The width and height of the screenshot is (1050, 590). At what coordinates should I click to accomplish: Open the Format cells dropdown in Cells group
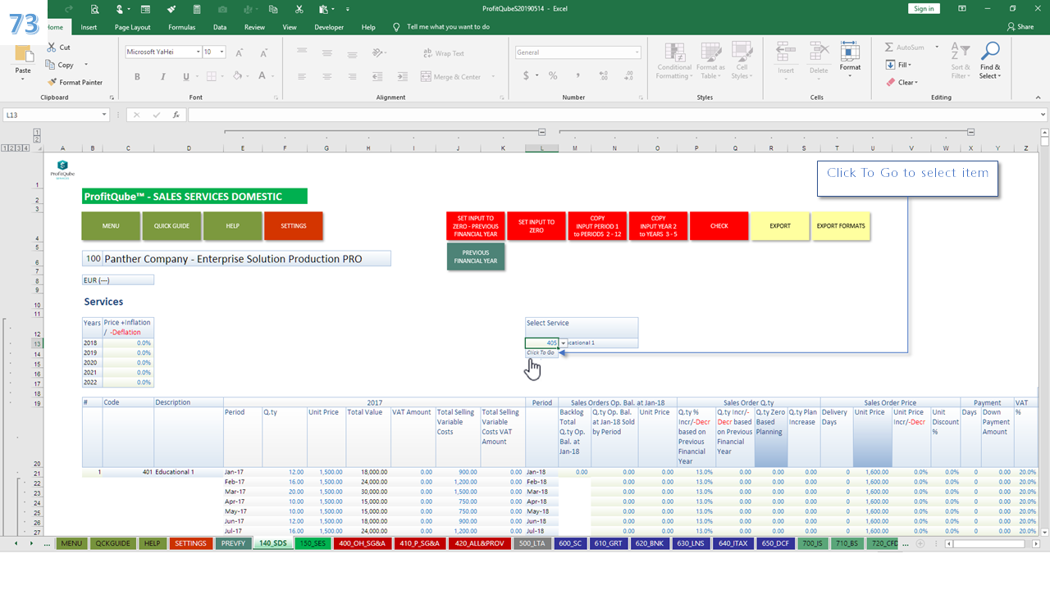point(851,61)
